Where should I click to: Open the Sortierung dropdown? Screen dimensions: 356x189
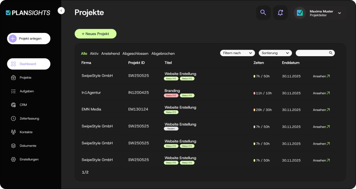pyautogui.click(x=275, y=53)
